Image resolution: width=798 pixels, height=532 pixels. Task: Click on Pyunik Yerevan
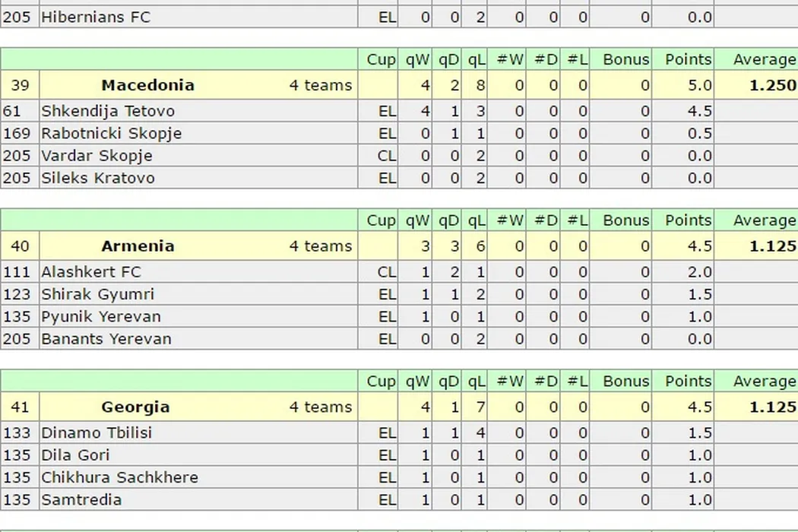[x=101, y=316]
